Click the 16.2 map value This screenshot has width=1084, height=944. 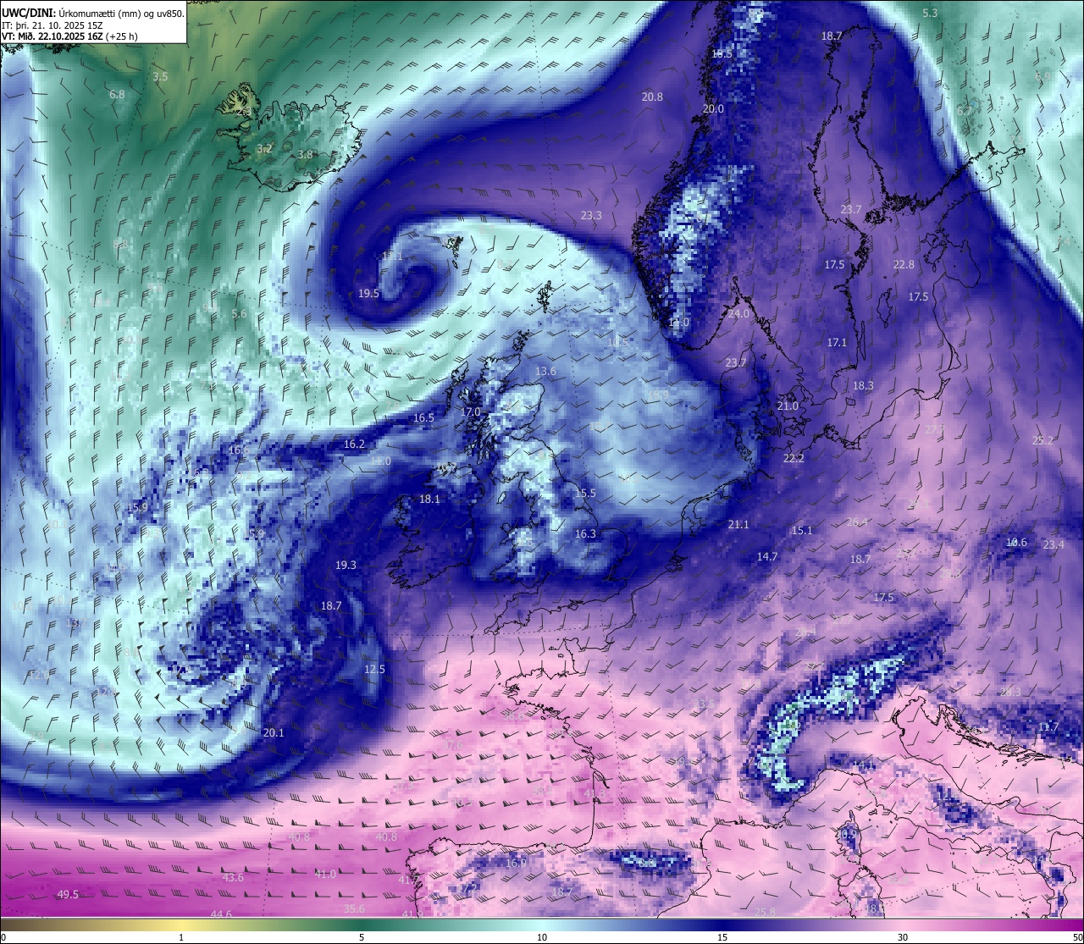tap(354, 444)
